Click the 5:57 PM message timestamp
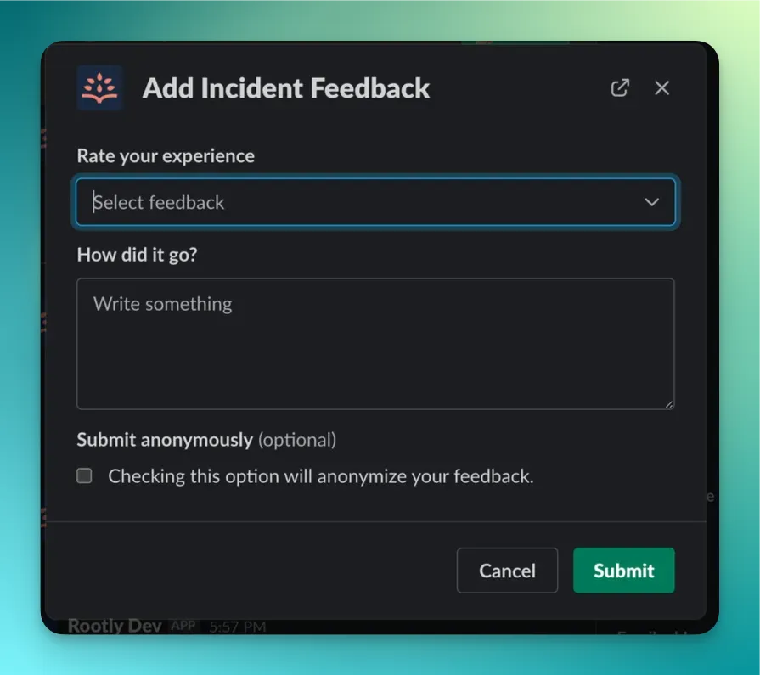760x675 pixels. pyautogui.click(x=238, y=627)
